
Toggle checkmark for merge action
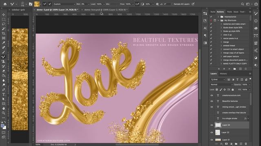pyautogui.click(x=211, y=42)
